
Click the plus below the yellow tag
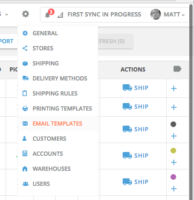coord(174,162)
